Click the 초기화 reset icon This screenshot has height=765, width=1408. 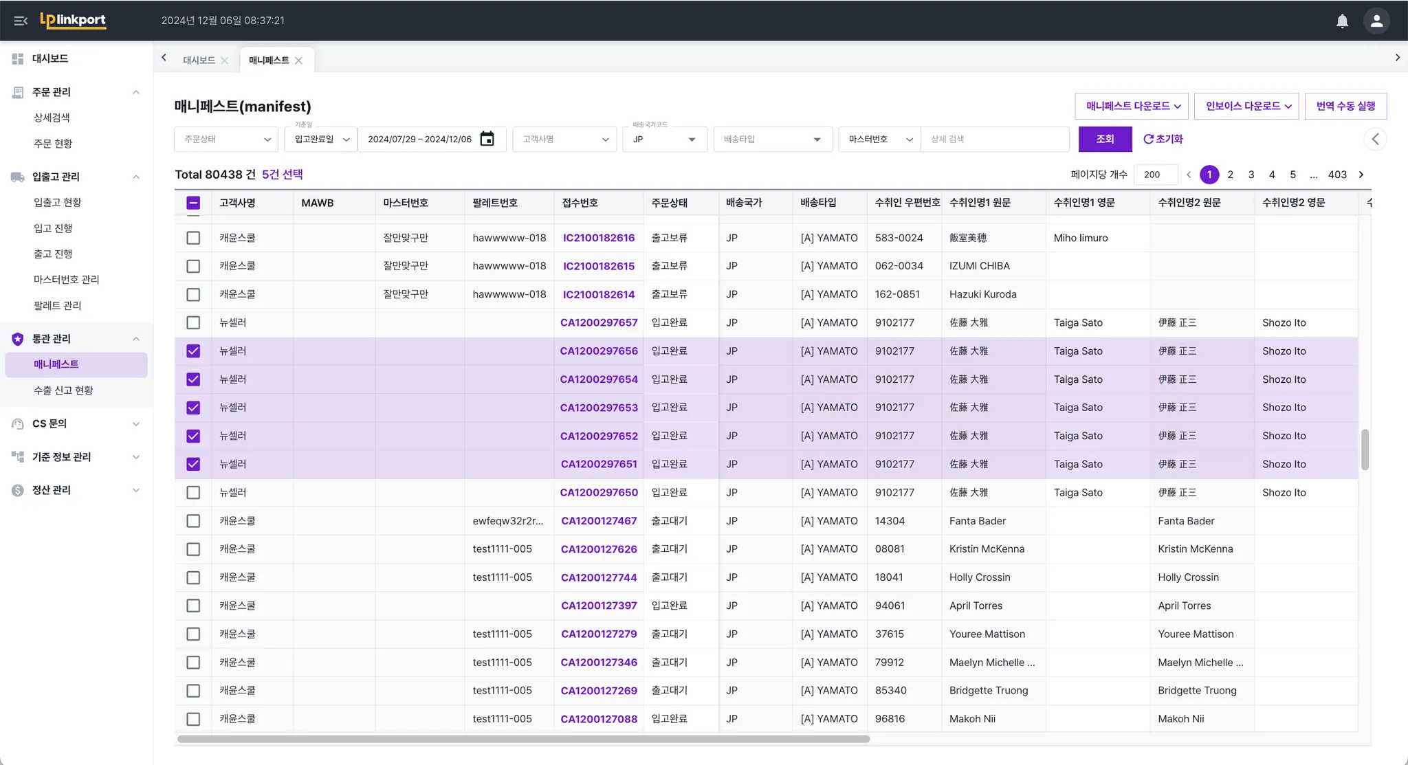pyautogui.click(x=1148, y=139)
